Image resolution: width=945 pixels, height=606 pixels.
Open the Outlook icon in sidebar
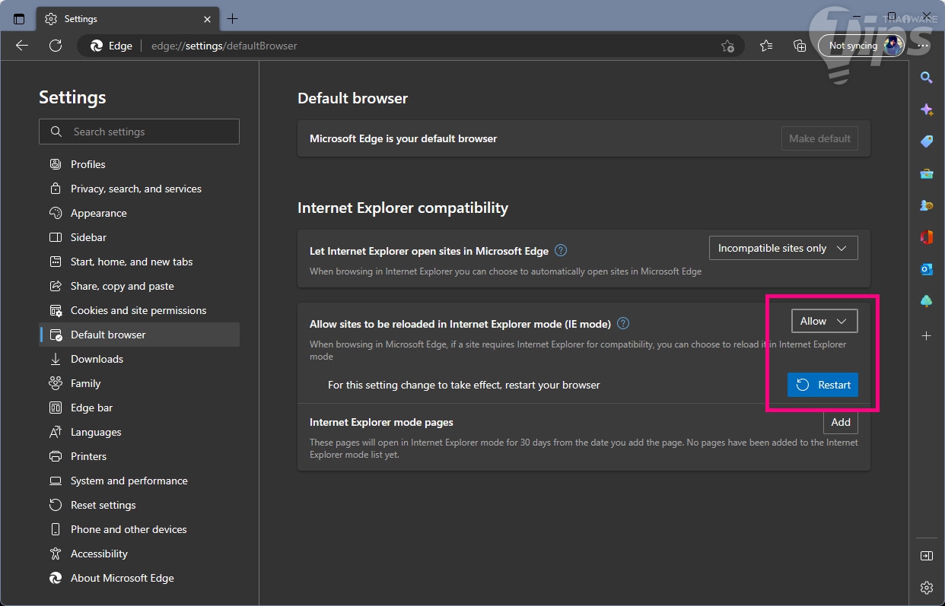point(926,269)
